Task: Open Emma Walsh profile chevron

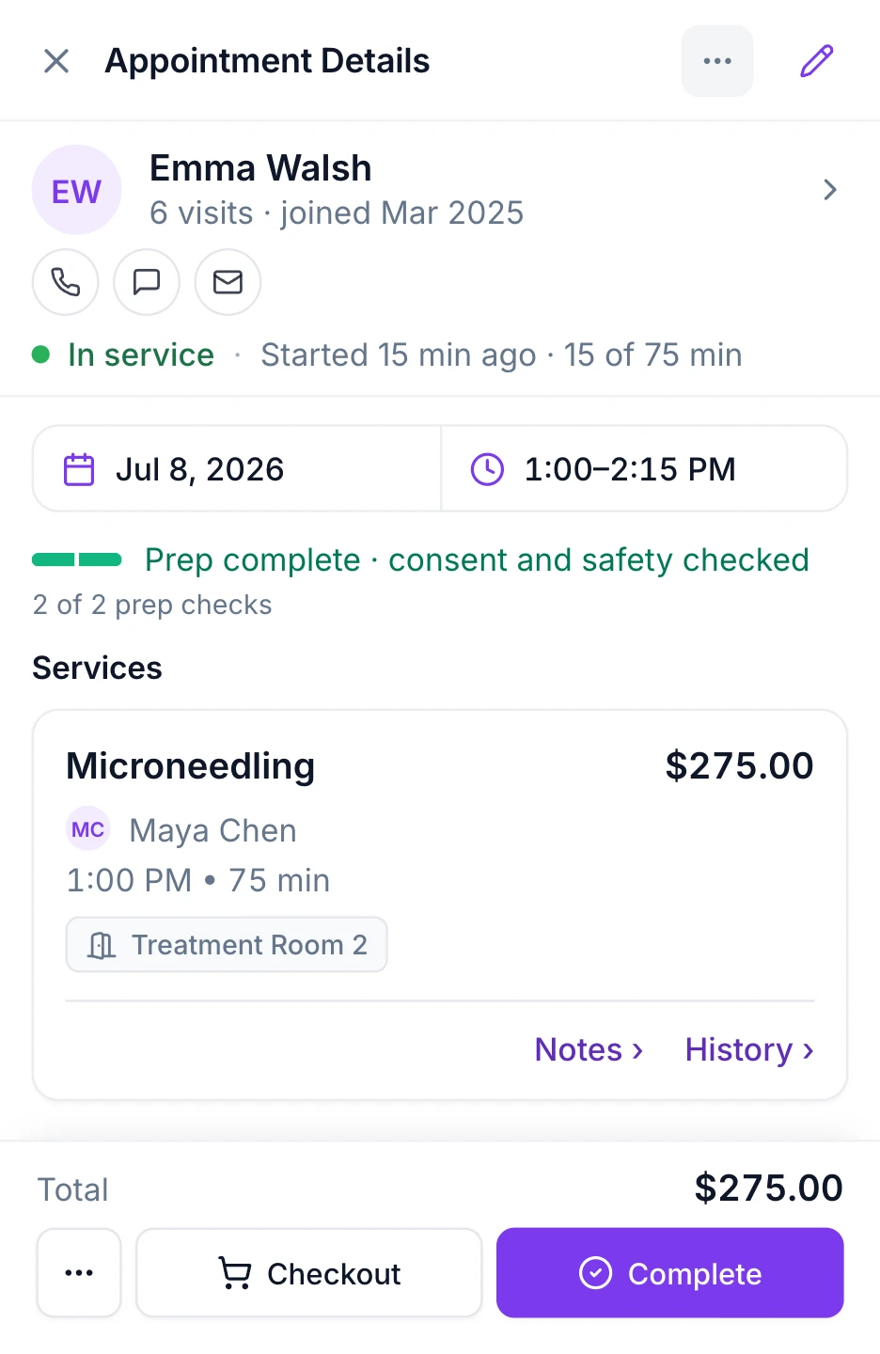Action: pos(829,190)
